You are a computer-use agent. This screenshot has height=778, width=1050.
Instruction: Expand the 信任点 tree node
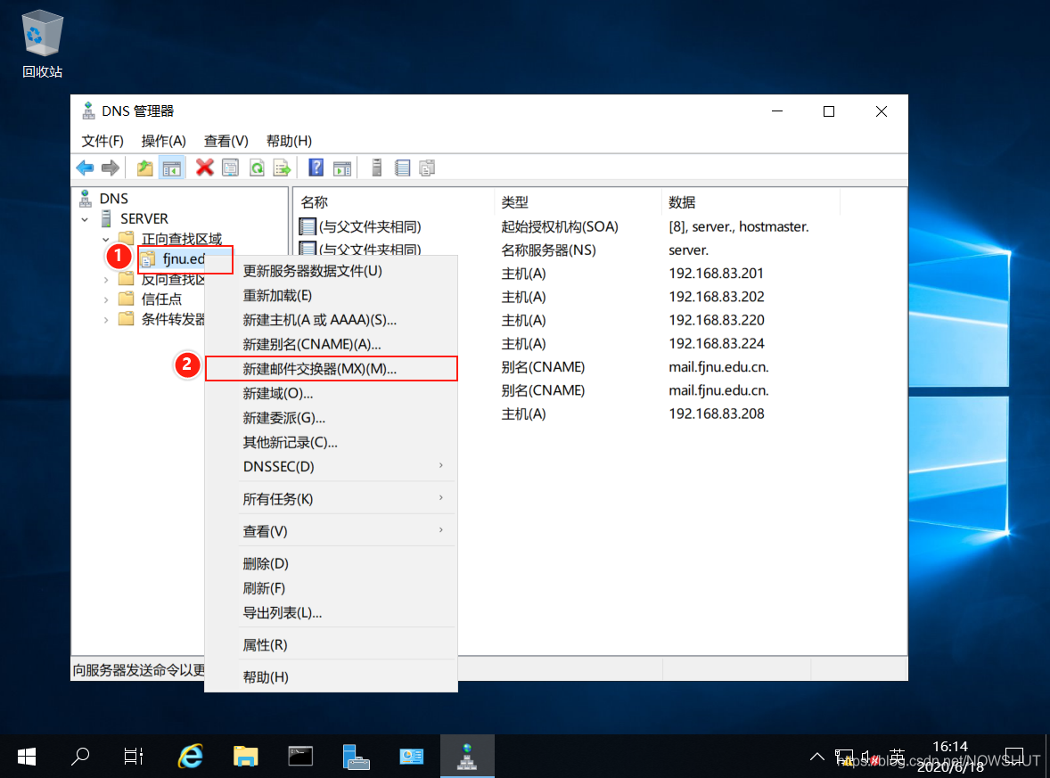(106, 299)
